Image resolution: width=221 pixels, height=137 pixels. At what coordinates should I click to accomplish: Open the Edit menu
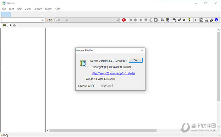coord(19,9)
